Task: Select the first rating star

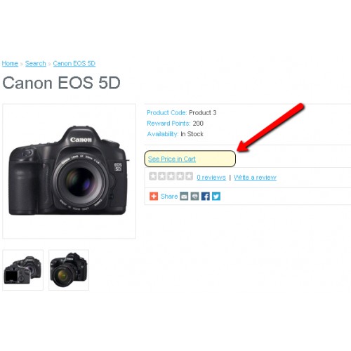Action: 153,176
